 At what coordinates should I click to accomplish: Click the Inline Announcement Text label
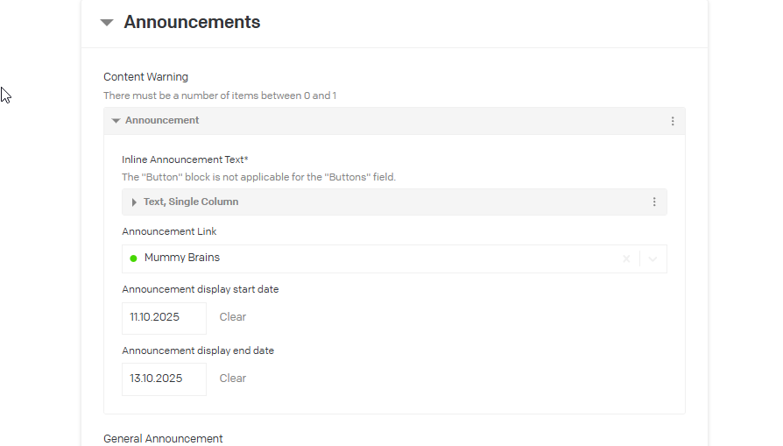[185, 159]
